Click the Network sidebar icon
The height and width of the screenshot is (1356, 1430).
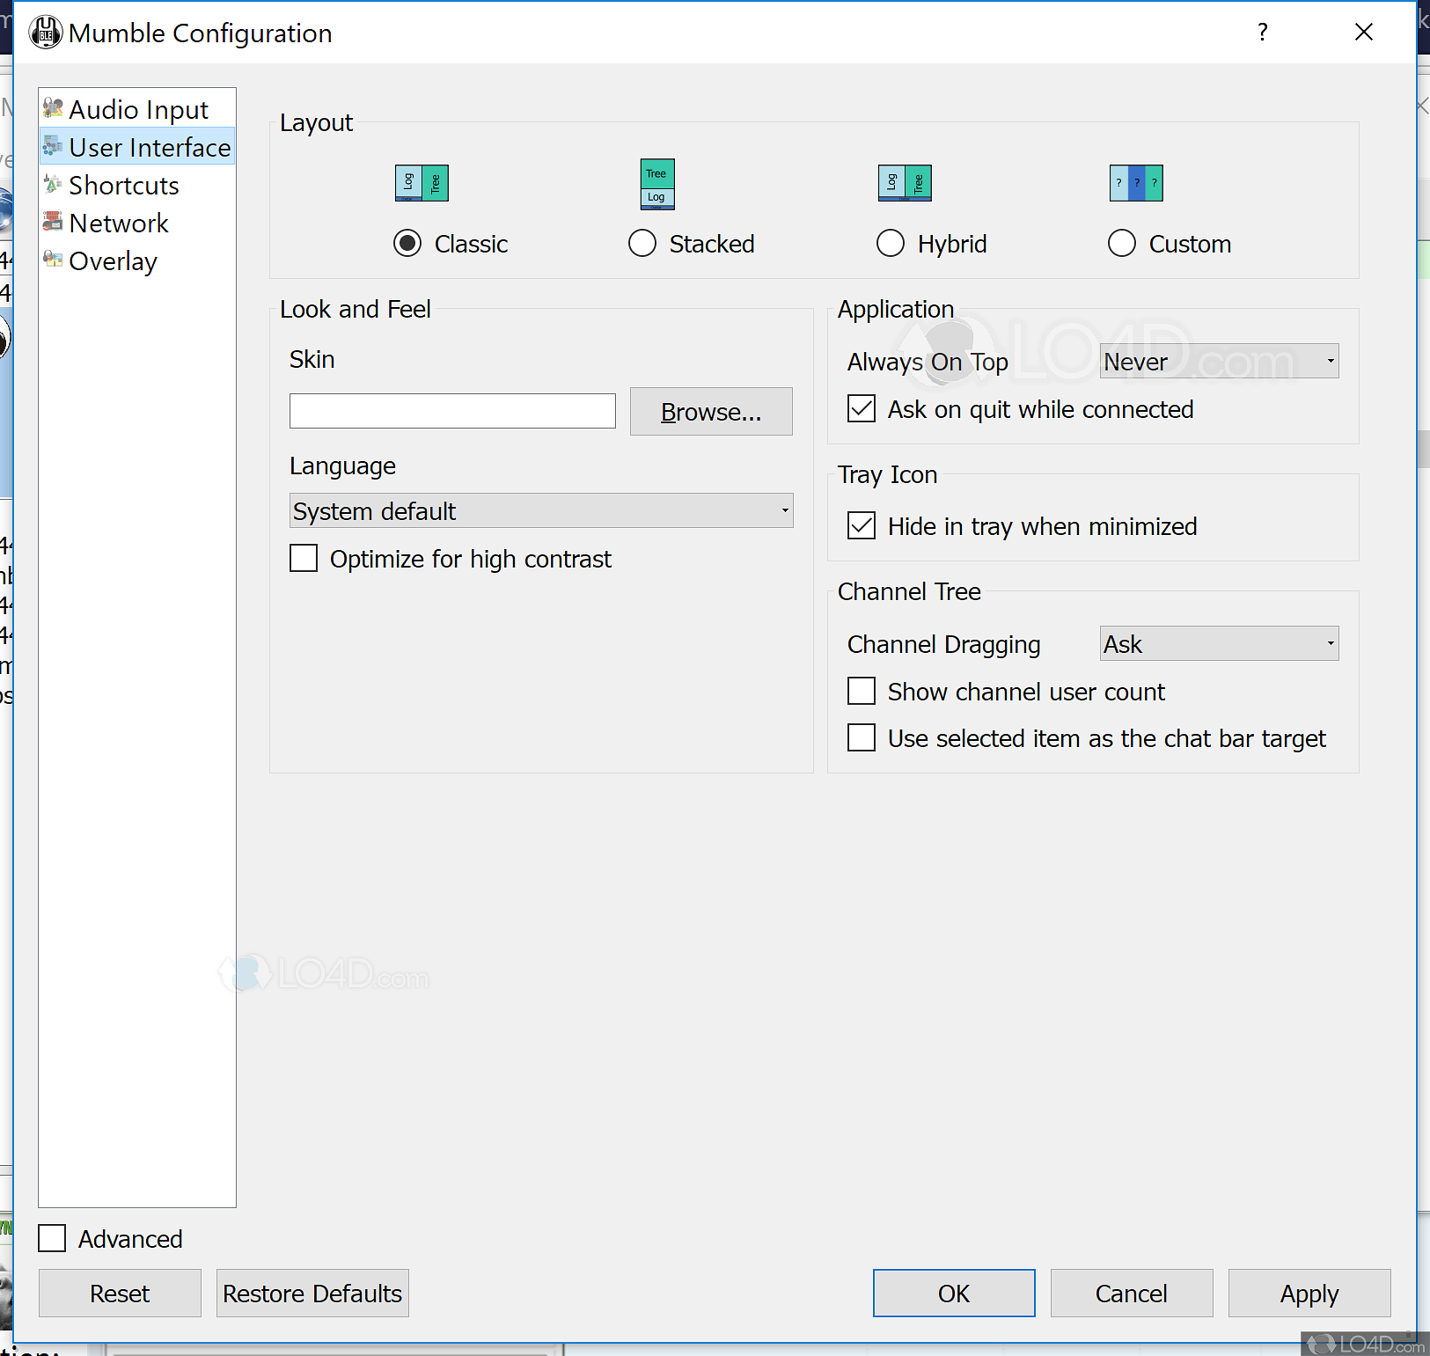(53, 223)
